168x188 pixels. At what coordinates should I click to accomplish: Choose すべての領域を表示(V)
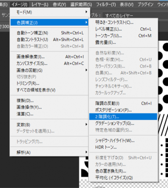click(49, 90)
